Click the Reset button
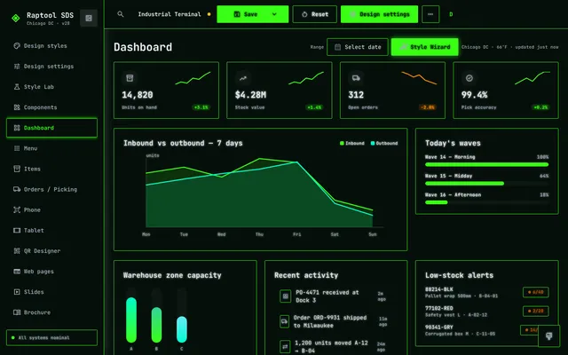 (314, 14)
